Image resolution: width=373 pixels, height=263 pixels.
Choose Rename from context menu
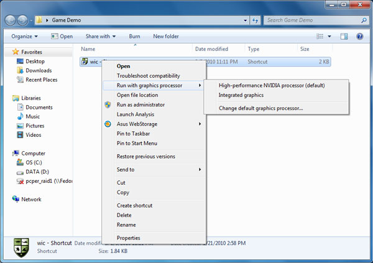[x=154, y=224]
